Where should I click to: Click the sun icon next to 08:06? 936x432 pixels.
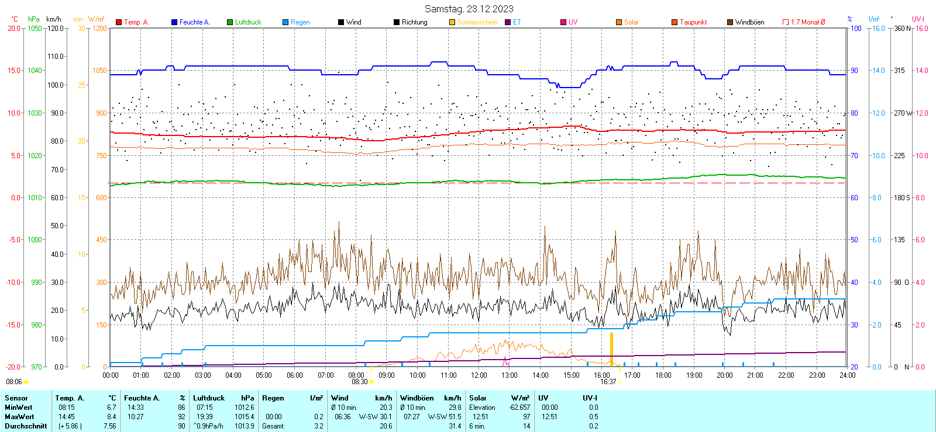(26, 382)
